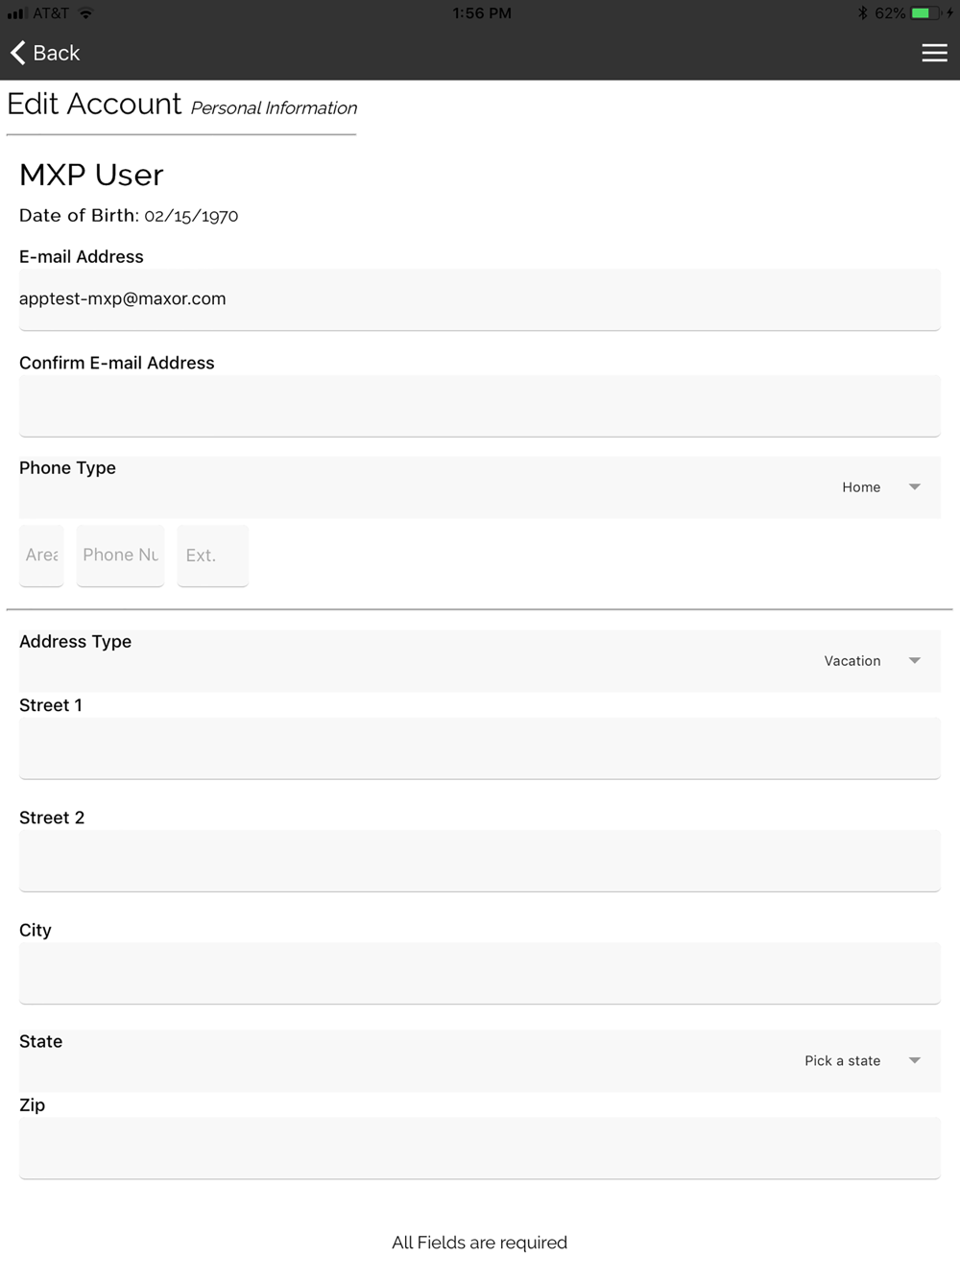Select the Street 2 input
Image resolution: width=960 pixels, height=1280 pixels.
(x=480, y=861)
